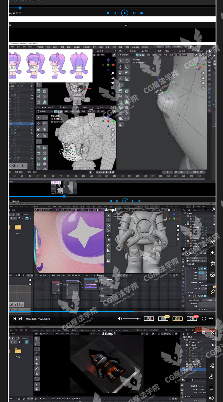The image size is (223, 402).
Task: Select Box Select tool in 22.mp4 toolbar
Action: (x=37, y=339)
